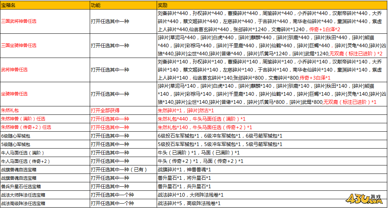
Task: Select reward 兽升星石*1,兵升星石*1
Action: [x=184, y=186]
